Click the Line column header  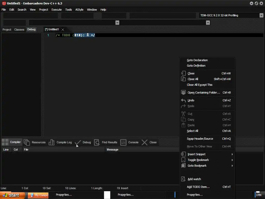(6, 150)
